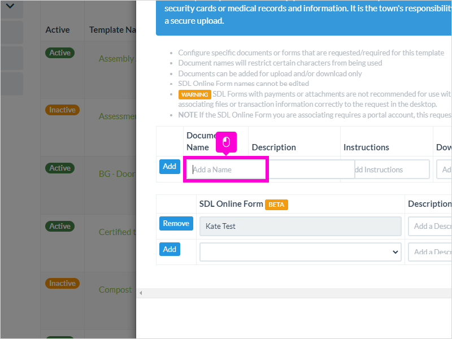Open the SDL Online Form dropdown
452x339 pixels.
(301, 252)
